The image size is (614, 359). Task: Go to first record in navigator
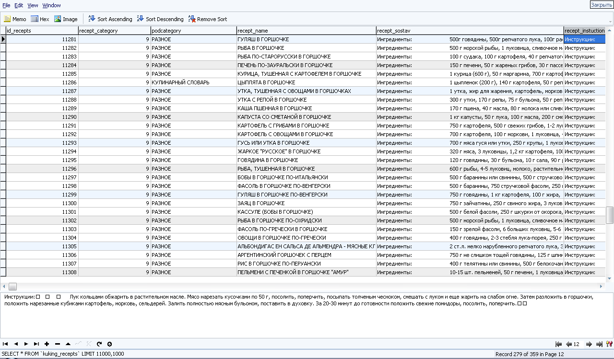click(5, 344)
